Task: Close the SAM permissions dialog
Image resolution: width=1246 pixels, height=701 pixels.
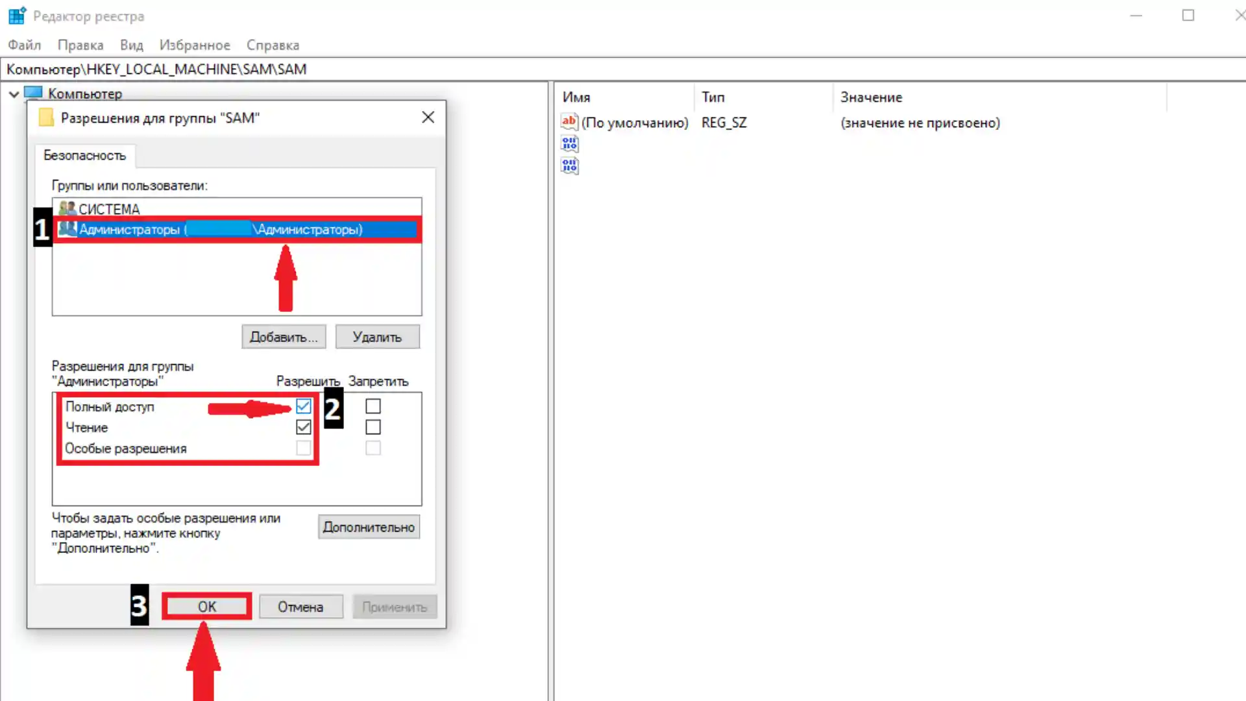Action: pyautogui.click(x=428, y=117)
